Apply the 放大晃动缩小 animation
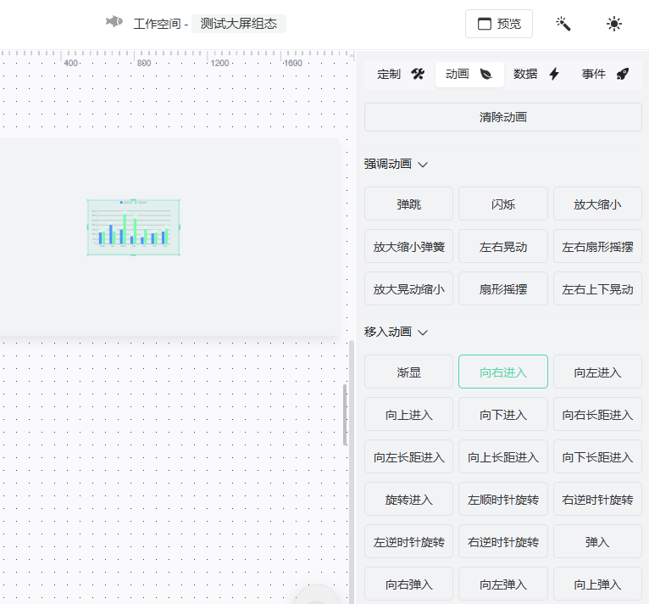The height and width of the screenshot is (604, 649). (x=408, y=289)
